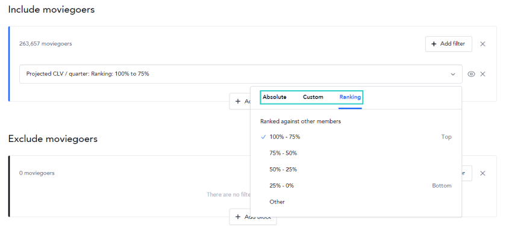The height and width of the screenshot is (231, 506).
Task: Click the 263,657 moviegoers count label
Action: 46,43
